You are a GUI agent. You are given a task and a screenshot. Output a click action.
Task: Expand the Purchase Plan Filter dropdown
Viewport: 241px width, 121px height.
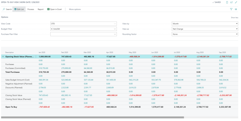point(115,34)
